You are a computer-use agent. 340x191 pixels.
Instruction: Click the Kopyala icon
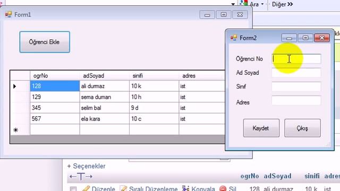[185, 188]
